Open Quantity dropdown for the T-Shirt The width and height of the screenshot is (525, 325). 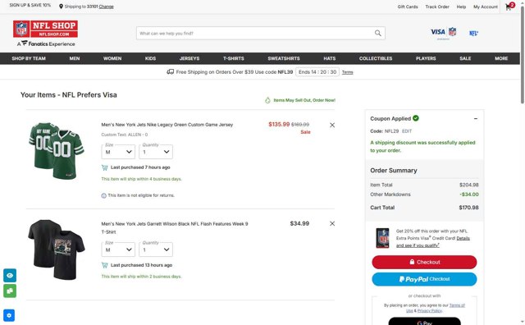coord(156,249)
